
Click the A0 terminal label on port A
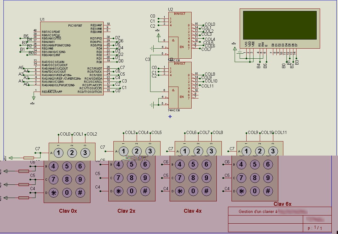pyautogui.click(x=26, y=84)
